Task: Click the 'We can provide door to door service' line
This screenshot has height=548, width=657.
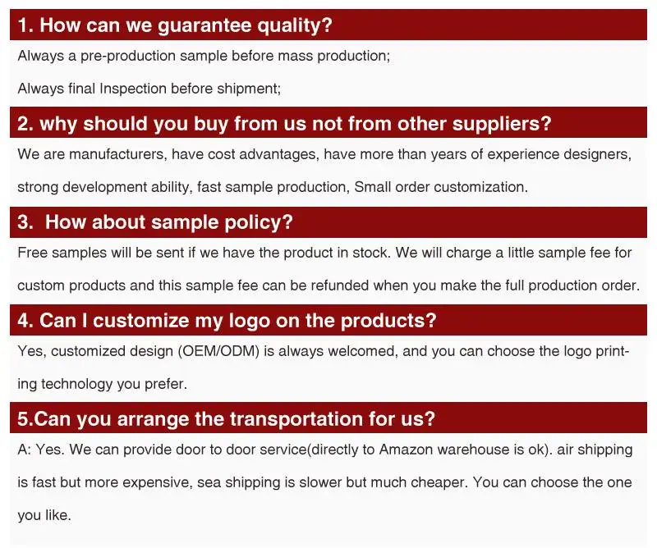Action: click(325, 450)
